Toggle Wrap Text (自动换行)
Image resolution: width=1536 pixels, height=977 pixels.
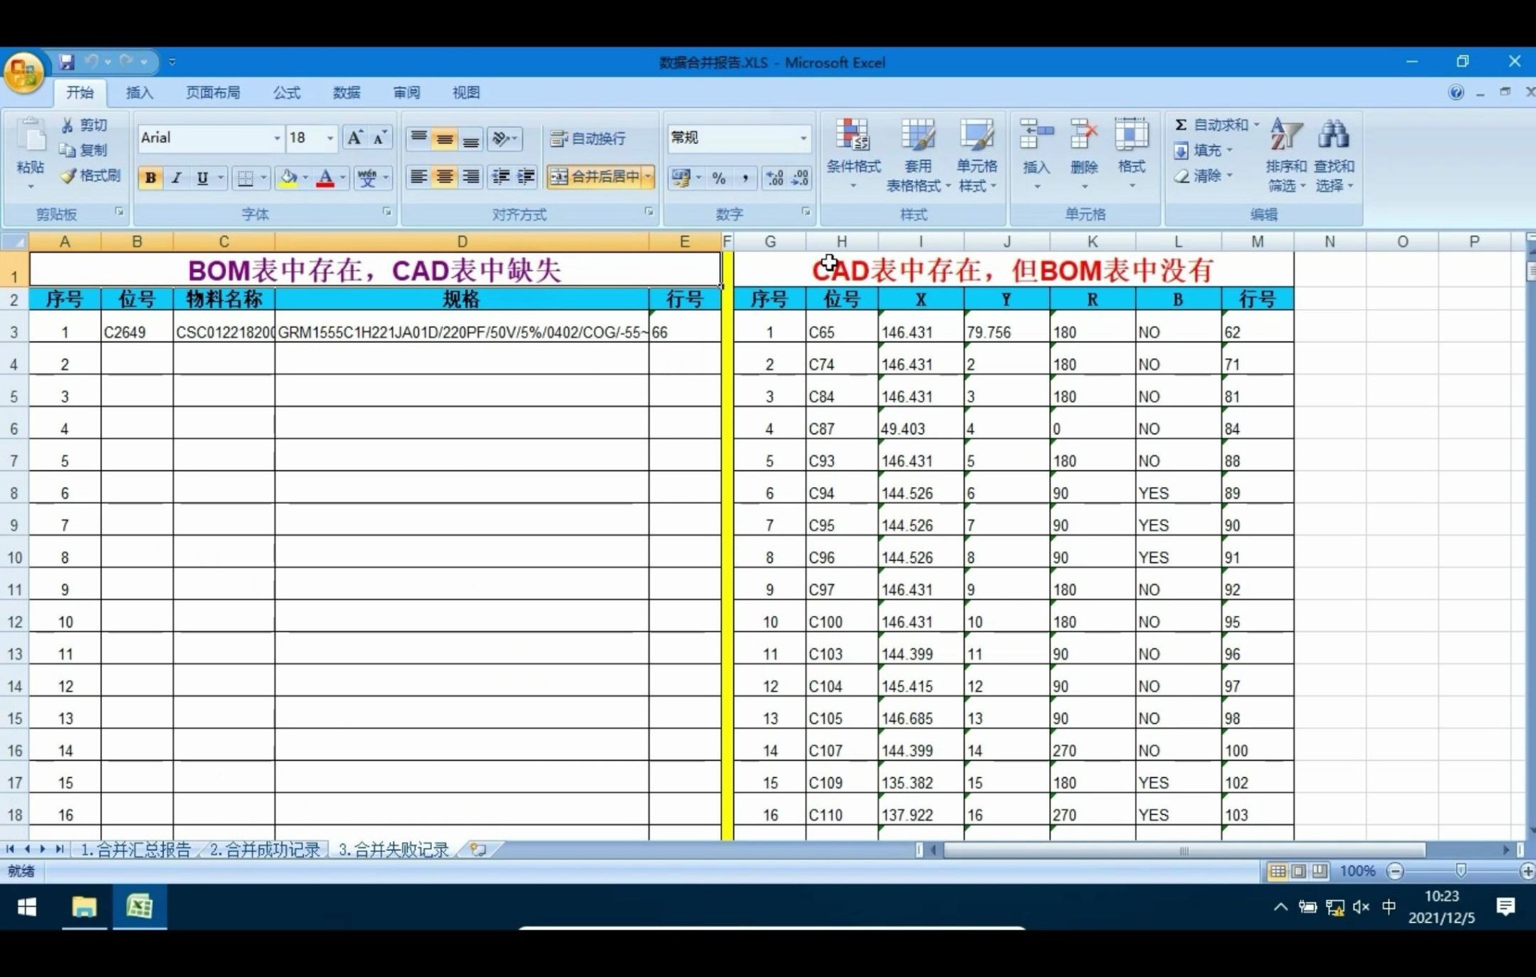click(x=589, y=138)
